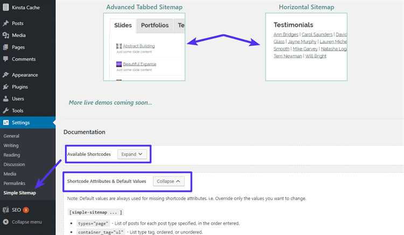404x235 pixels.
Task: Open the Glass testimonial link
Action: click(279, 41)
